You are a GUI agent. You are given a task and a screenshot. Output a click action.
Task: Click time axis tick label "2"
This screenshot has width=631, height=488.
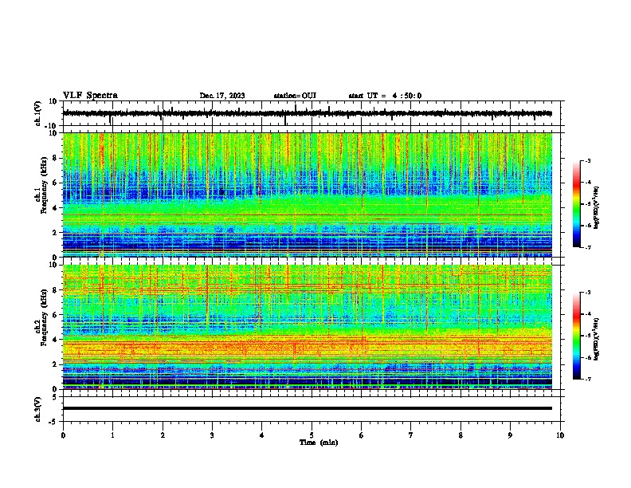163,435
